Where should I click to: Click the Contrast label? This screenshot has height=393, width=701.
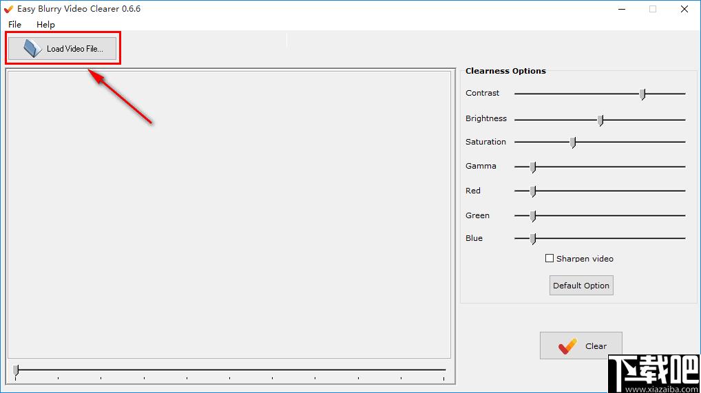coord(483,93)
